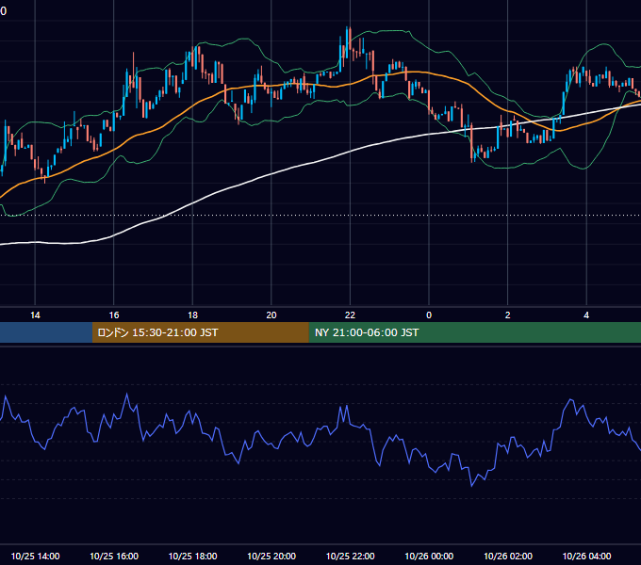This screenshot has height=565, width=641.
Task: Click the 10/25 22:00 date label
Action: [350, 556]
